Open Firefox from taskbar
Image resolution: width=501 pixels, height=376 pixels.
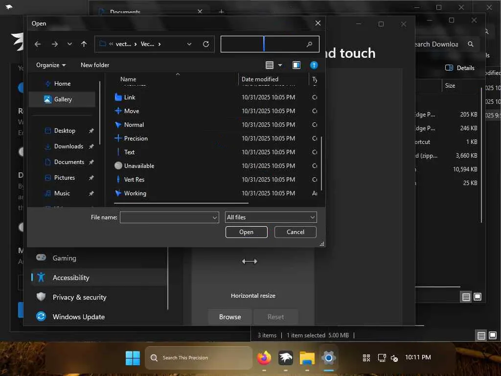point(264,358)
